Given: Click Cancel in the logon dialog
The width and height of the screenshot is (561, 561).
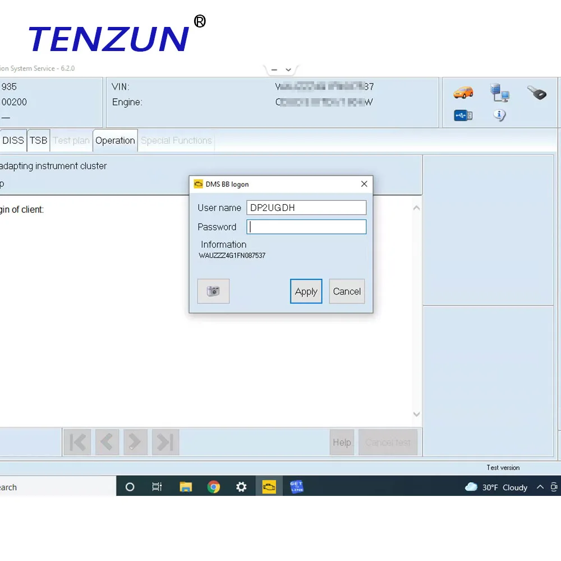Looking at the screenshot, I should pyautogui.click(x=347, y=291).
